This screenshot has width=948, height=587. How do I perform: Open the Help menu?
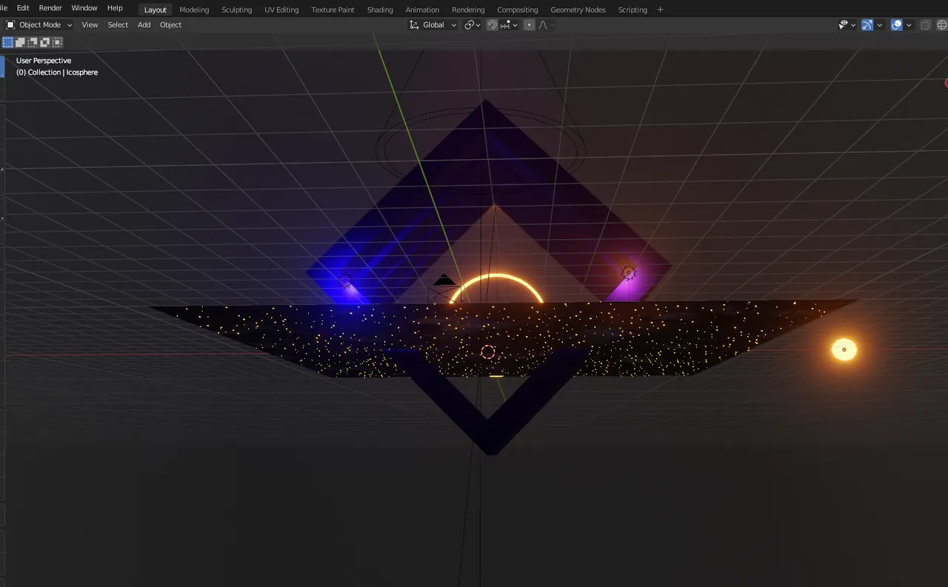115,8
